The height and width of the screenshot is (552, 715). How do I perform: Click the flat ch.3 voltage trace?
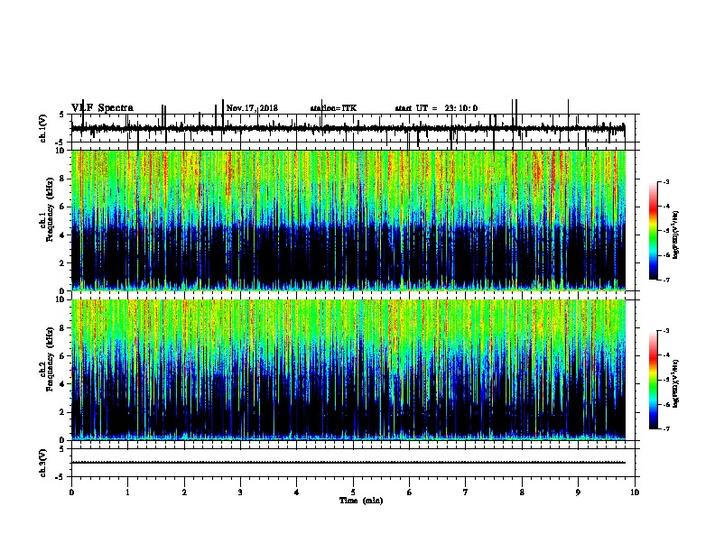[x=348, y=463]
